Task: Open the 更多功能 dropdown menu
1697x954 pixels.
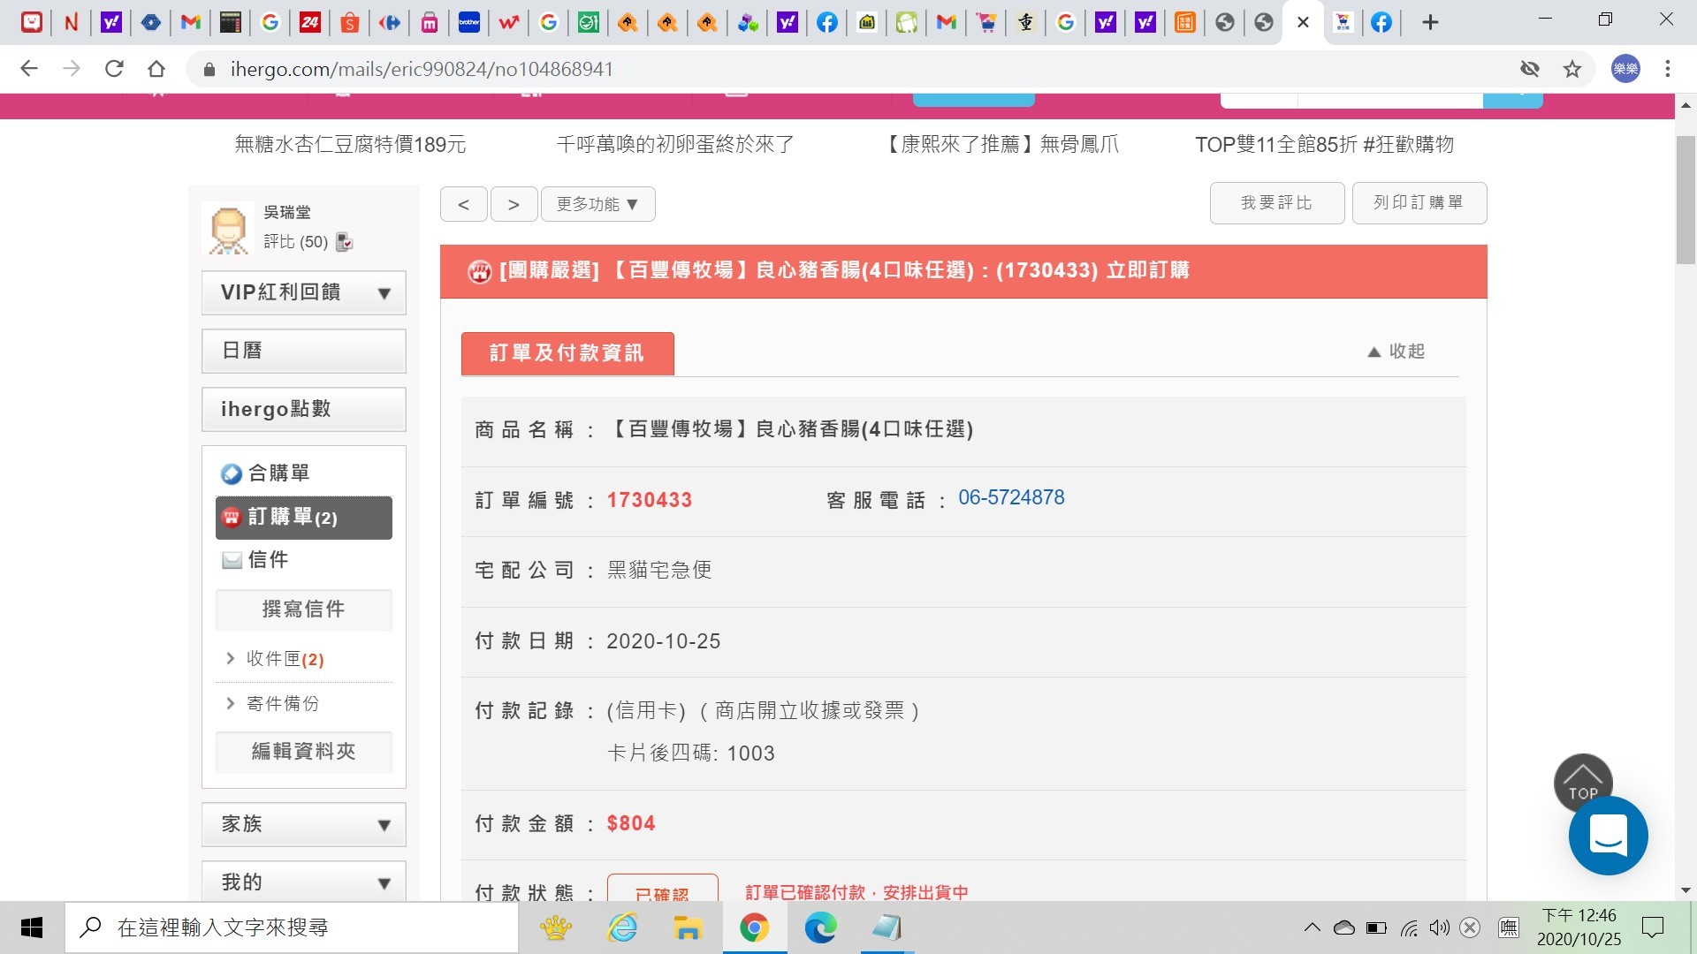Action: pos(597,204)
